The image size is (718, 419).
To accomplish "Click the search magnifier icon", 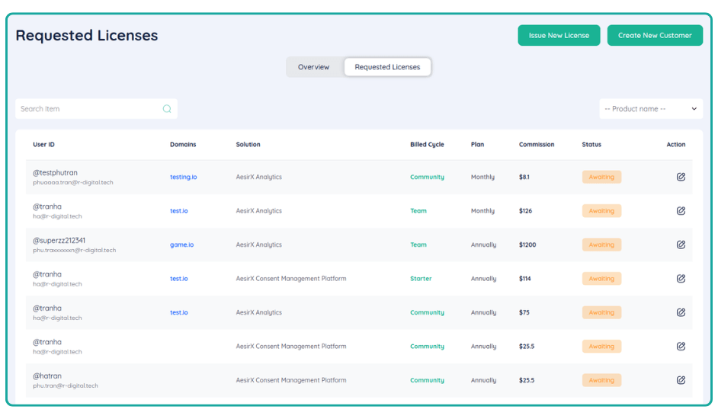I will coord(167,109).
